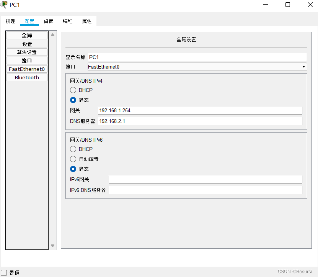Edit the 显示名称 field containing PC1
318x277 pixels.
[x=197, y=57]
